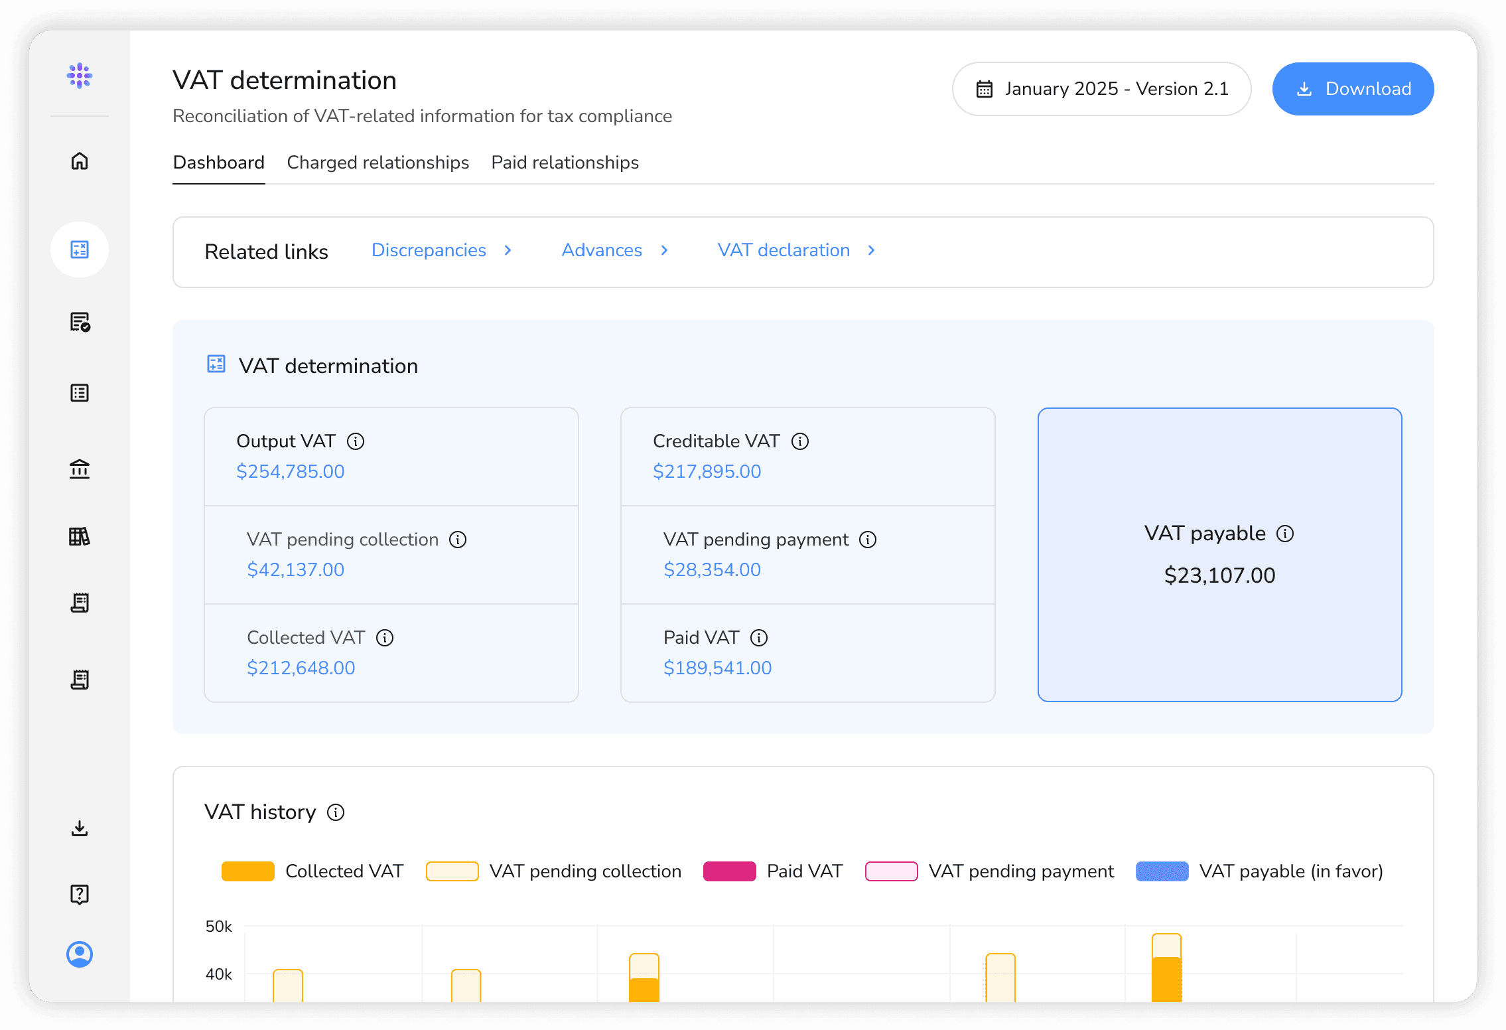Open the bank institution sidebar icon
This screenshot has width=1506, height=1030.
pos(80,469)
